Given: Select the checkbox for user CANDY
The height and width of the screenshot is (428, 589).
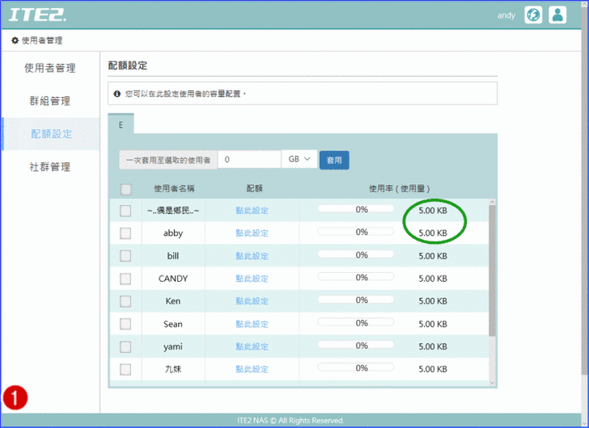Looking at the screenshot, I should coord(125,279).
